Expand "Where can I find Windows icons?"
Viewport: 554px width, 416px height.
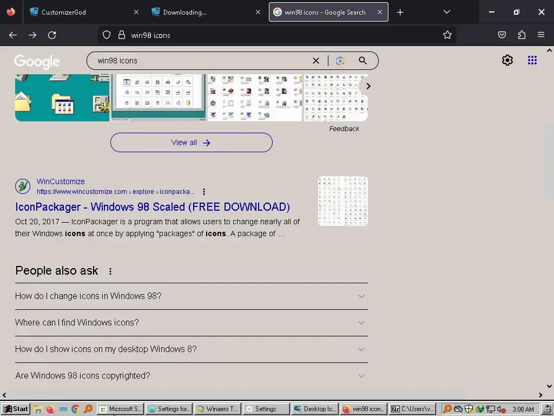point(192,323)
